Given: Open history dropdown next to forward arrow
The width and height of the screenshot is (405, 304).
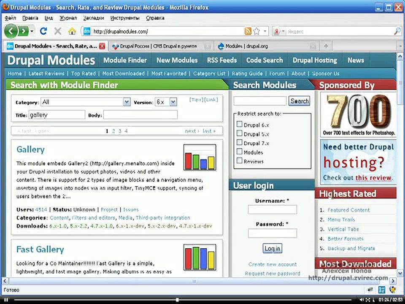Looking at the screenshot, I should coord(32,31).
